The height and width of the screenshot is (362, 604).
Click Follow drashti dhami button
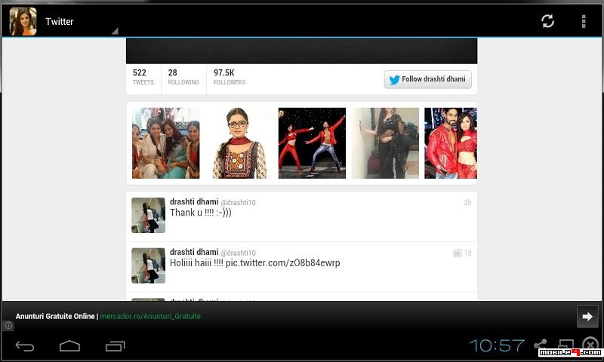pos(427,79)
